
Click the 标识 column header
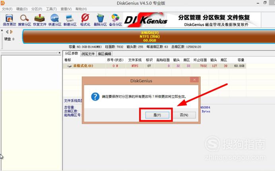pos(149,60)
